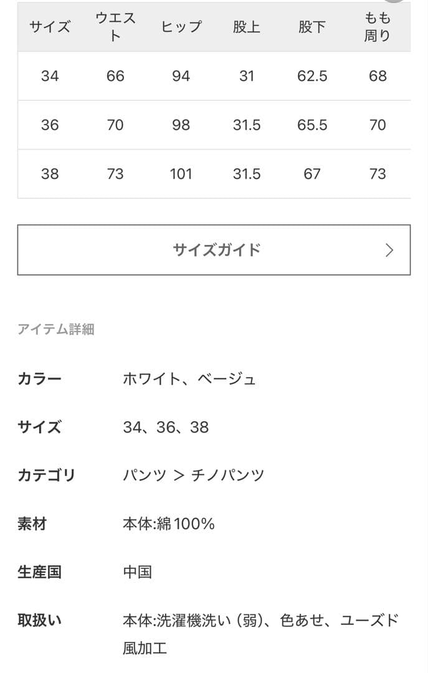Click the もも周り column header
The image size is (428, 673).
(x=376, y=26)
